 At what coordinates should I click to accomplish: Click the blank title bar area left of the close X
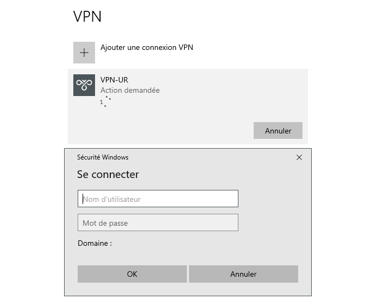click(x=217, y=157)
